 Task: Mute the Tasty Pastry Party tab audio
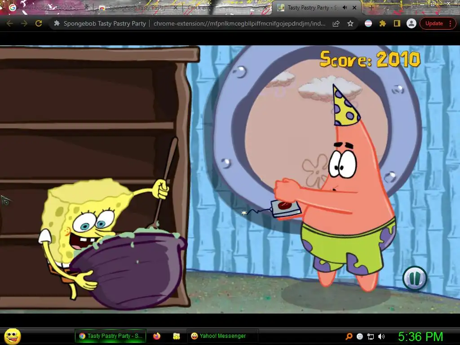coord(345,8)
